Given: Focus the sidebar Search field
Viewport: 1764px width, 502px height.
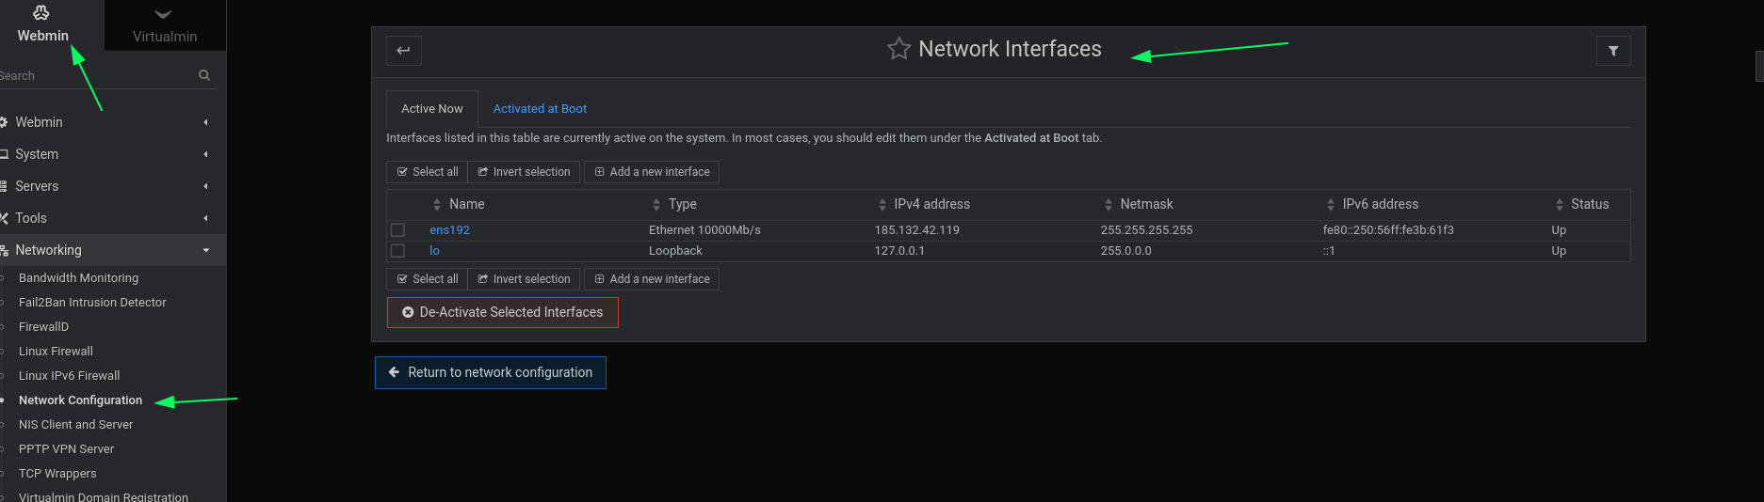Looking at the screenshot, I should point(94,75).
